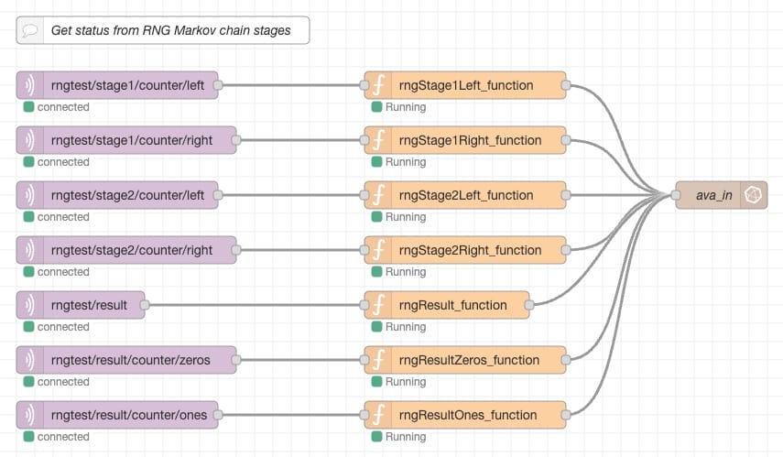Click the polyhedron icon on the ava_in node
This screenshot has width=783, height=457.
point(753,195)
